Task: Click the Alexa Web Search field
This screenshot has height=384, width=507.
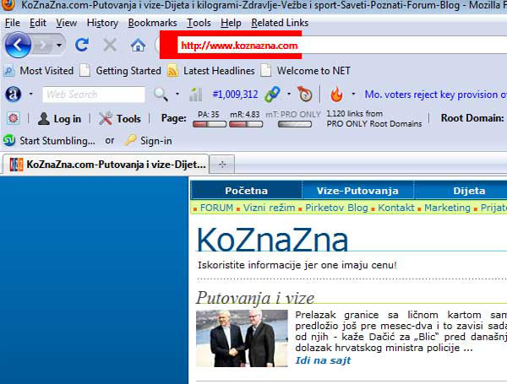Action: click(94, 95)
